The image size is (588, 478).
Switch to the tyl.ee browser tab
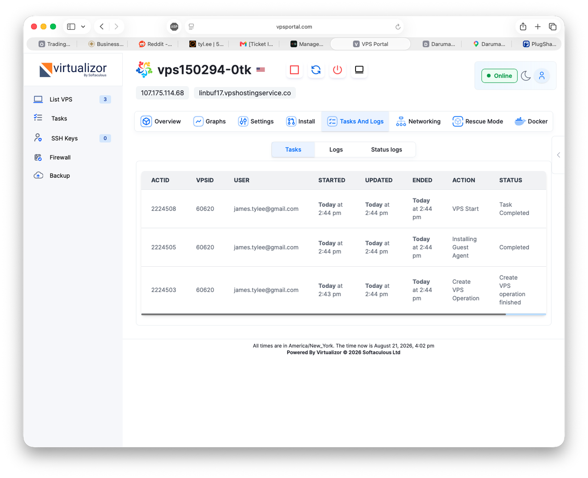point(206,44)
